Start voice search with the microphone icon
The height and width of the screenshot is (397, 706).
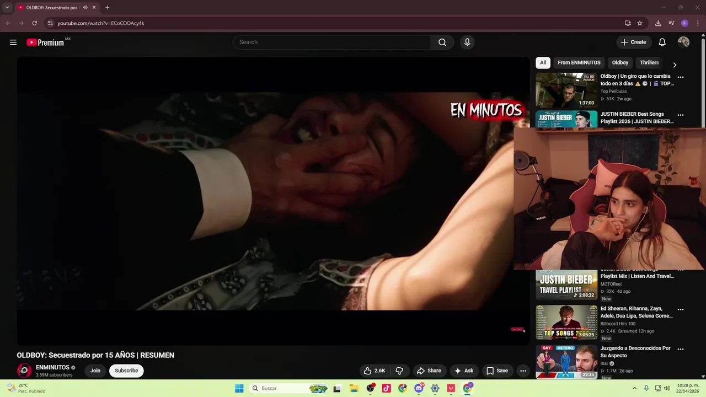pos(467,42)
